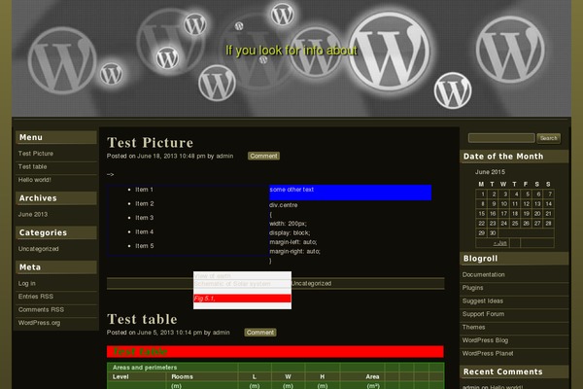This screenshot has width=583, height=389.
Task: Click Comment button under Test Picture
Action: pyautogui.click(x=263, y=156)
